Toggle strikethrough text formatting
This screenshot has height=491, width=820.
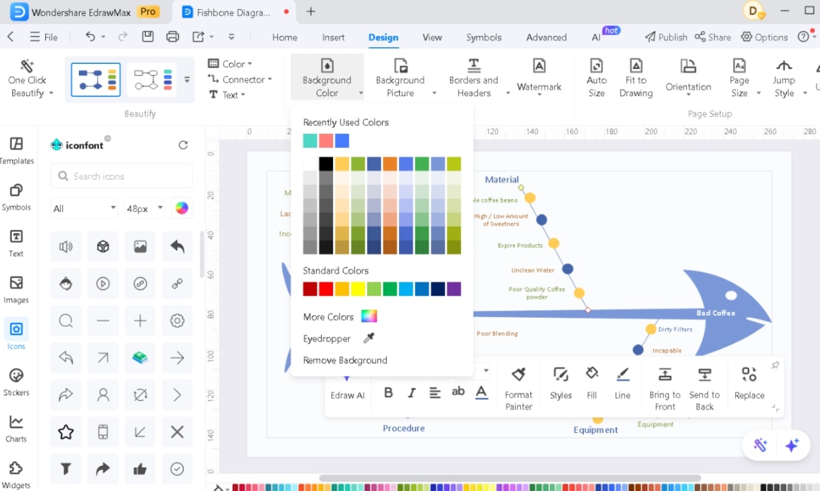458,392
